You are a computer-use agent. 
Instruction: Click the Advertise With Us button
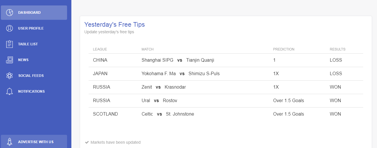coord(36,142)
